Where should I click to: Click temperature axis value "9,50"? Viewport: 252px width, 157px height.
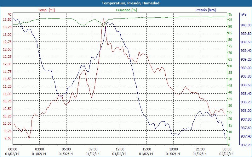point(8,138)
